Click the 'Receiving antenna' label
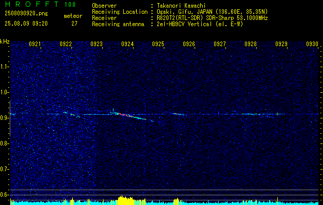This screenshot has width=323, height=205. [118, 24]
